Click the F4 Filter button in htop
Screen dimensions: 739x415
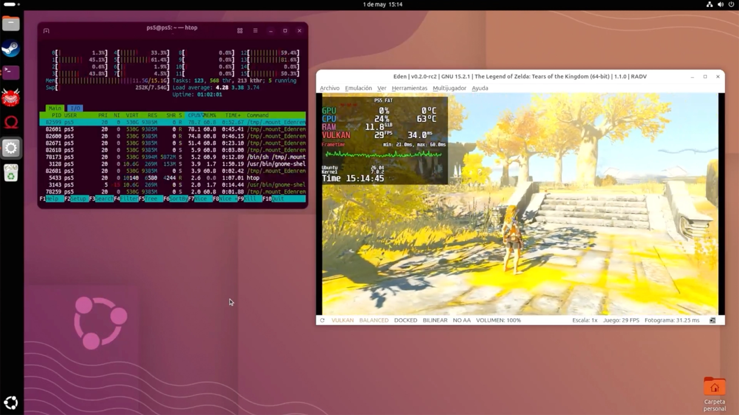(126, 199)
